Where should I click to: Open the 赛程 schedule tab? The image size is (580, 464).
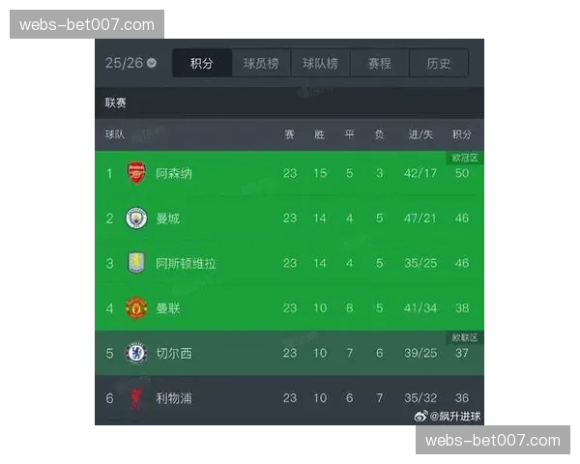pos(379,64)
